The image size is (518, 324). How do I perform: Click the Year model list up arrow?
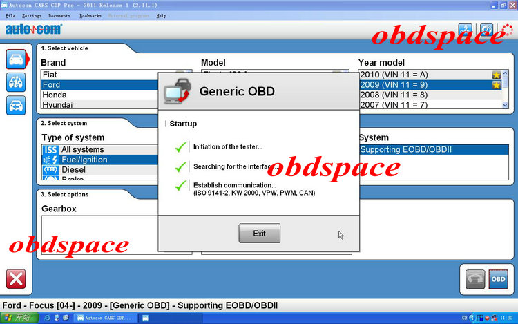click(505, 73)
